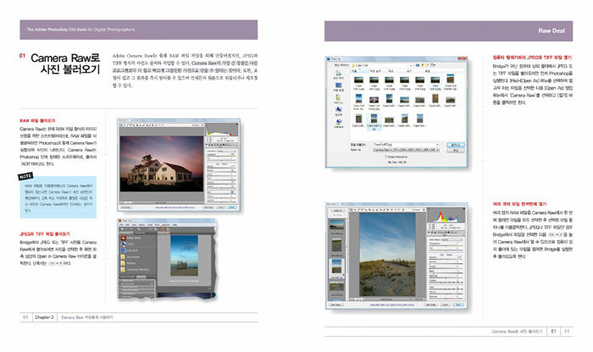
Task: Click the file name input field
Action: (406, 145)
